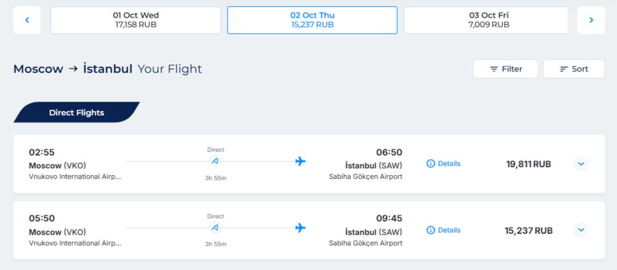The image size is (617, 270).
Task: Open the Filter options
Action: point(505,69)
